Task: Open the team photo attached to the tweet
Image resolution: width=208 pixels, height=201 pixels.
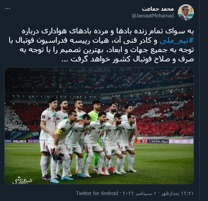Action: tap(99, 126)
